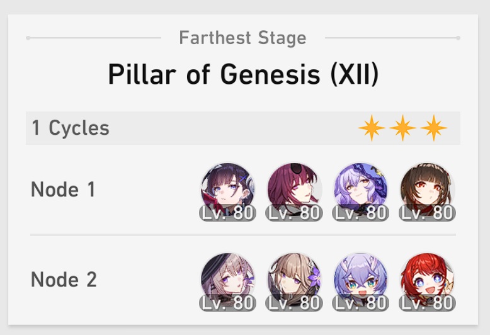Click the 1 Cycles row label
The width and height of the screenshot is (490, 335).
click(71, 128)
